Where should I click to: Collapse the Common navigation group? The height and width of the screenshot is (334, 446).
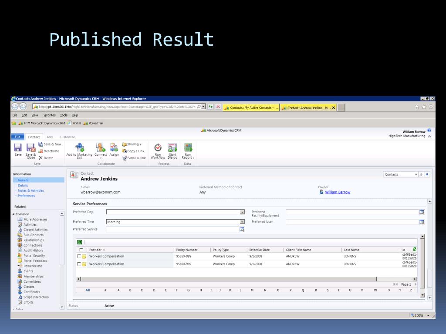(x=14, y=214)
